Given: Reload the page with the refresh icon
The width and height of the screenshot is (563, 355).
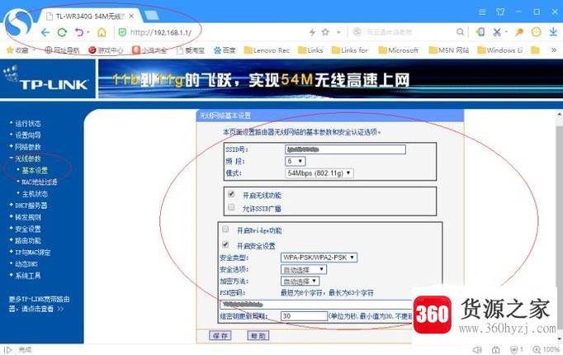Looking at the screenshot, I should pos(62,33).
